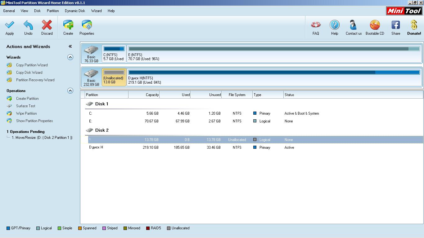Click Show Partition Properties icon
This screenshot has width=424, height=238.
(x=10, y=121)
